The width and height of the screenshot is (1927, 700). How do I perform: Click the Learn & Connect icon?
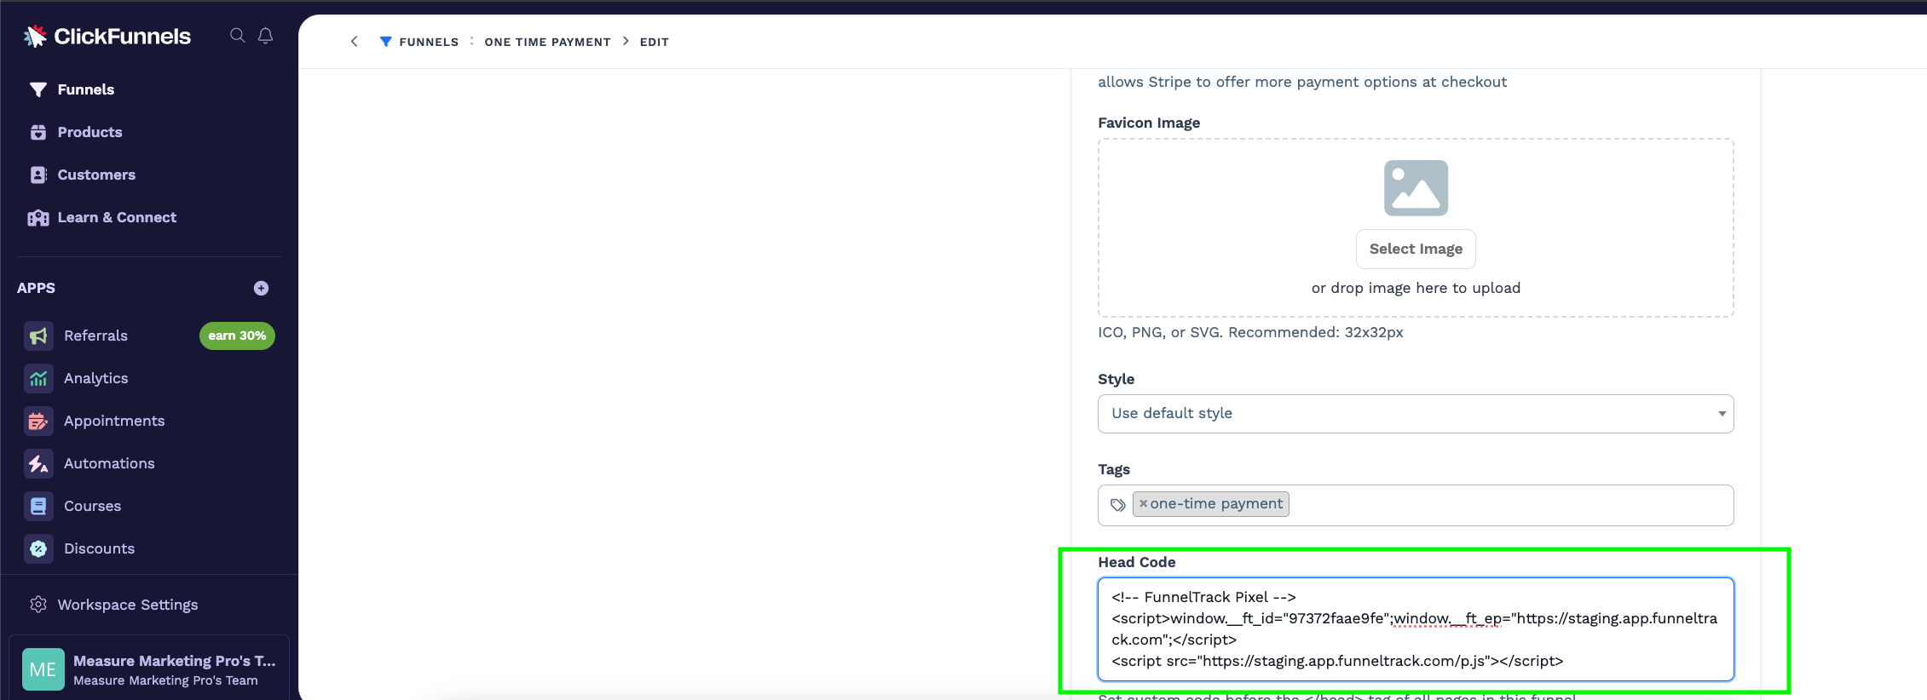(38, 217)
